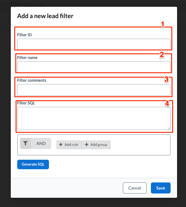186x207 pixels.
Task: Click the plus icon on Add group
Action: click(87, 145)
